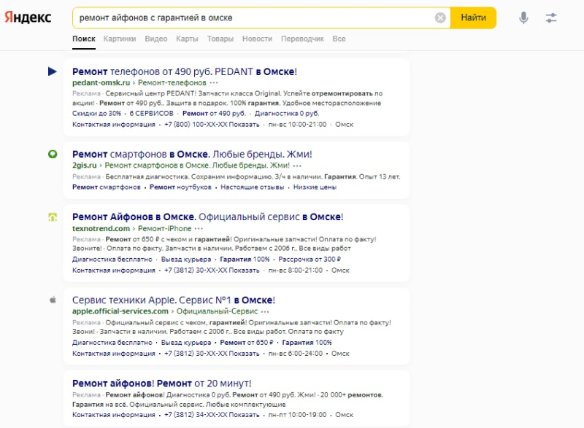
Task: Activate voice search microphone icon
Action: [523, 18]
